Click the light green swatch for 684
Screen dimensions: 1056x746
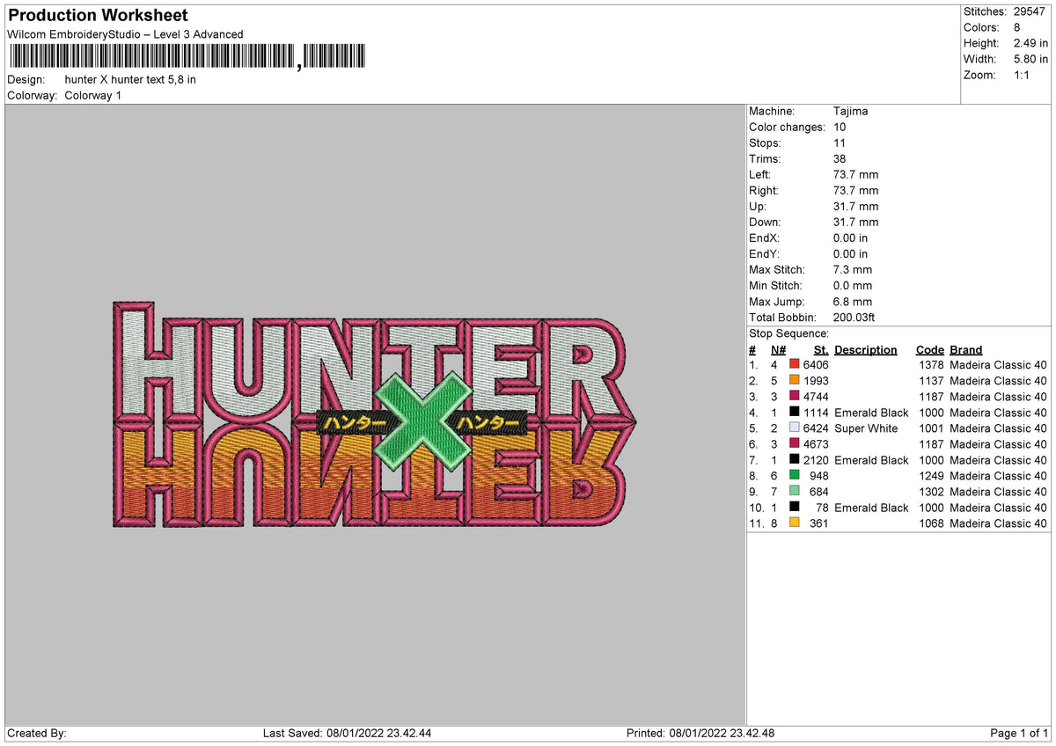click(795, 492)
